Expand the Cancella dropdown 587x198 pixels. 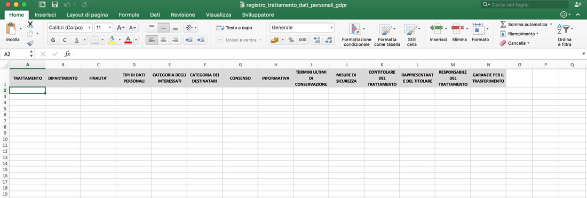click(x=528, y=43)
